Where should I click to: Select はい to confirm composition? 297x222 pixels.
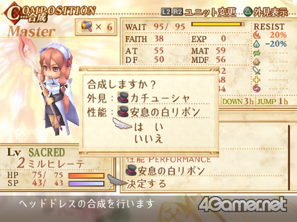click(x=148, y=127)
